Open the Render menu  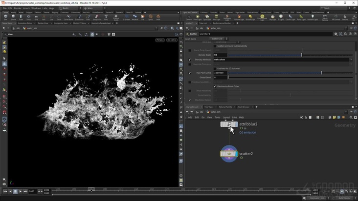(x=17, y=8)
